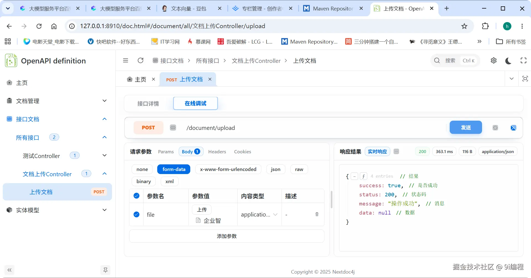Click the refresh icon beside the breadcrumb
Image resolution: width=531 pixels, height=278 pixels.
point(140,60)
